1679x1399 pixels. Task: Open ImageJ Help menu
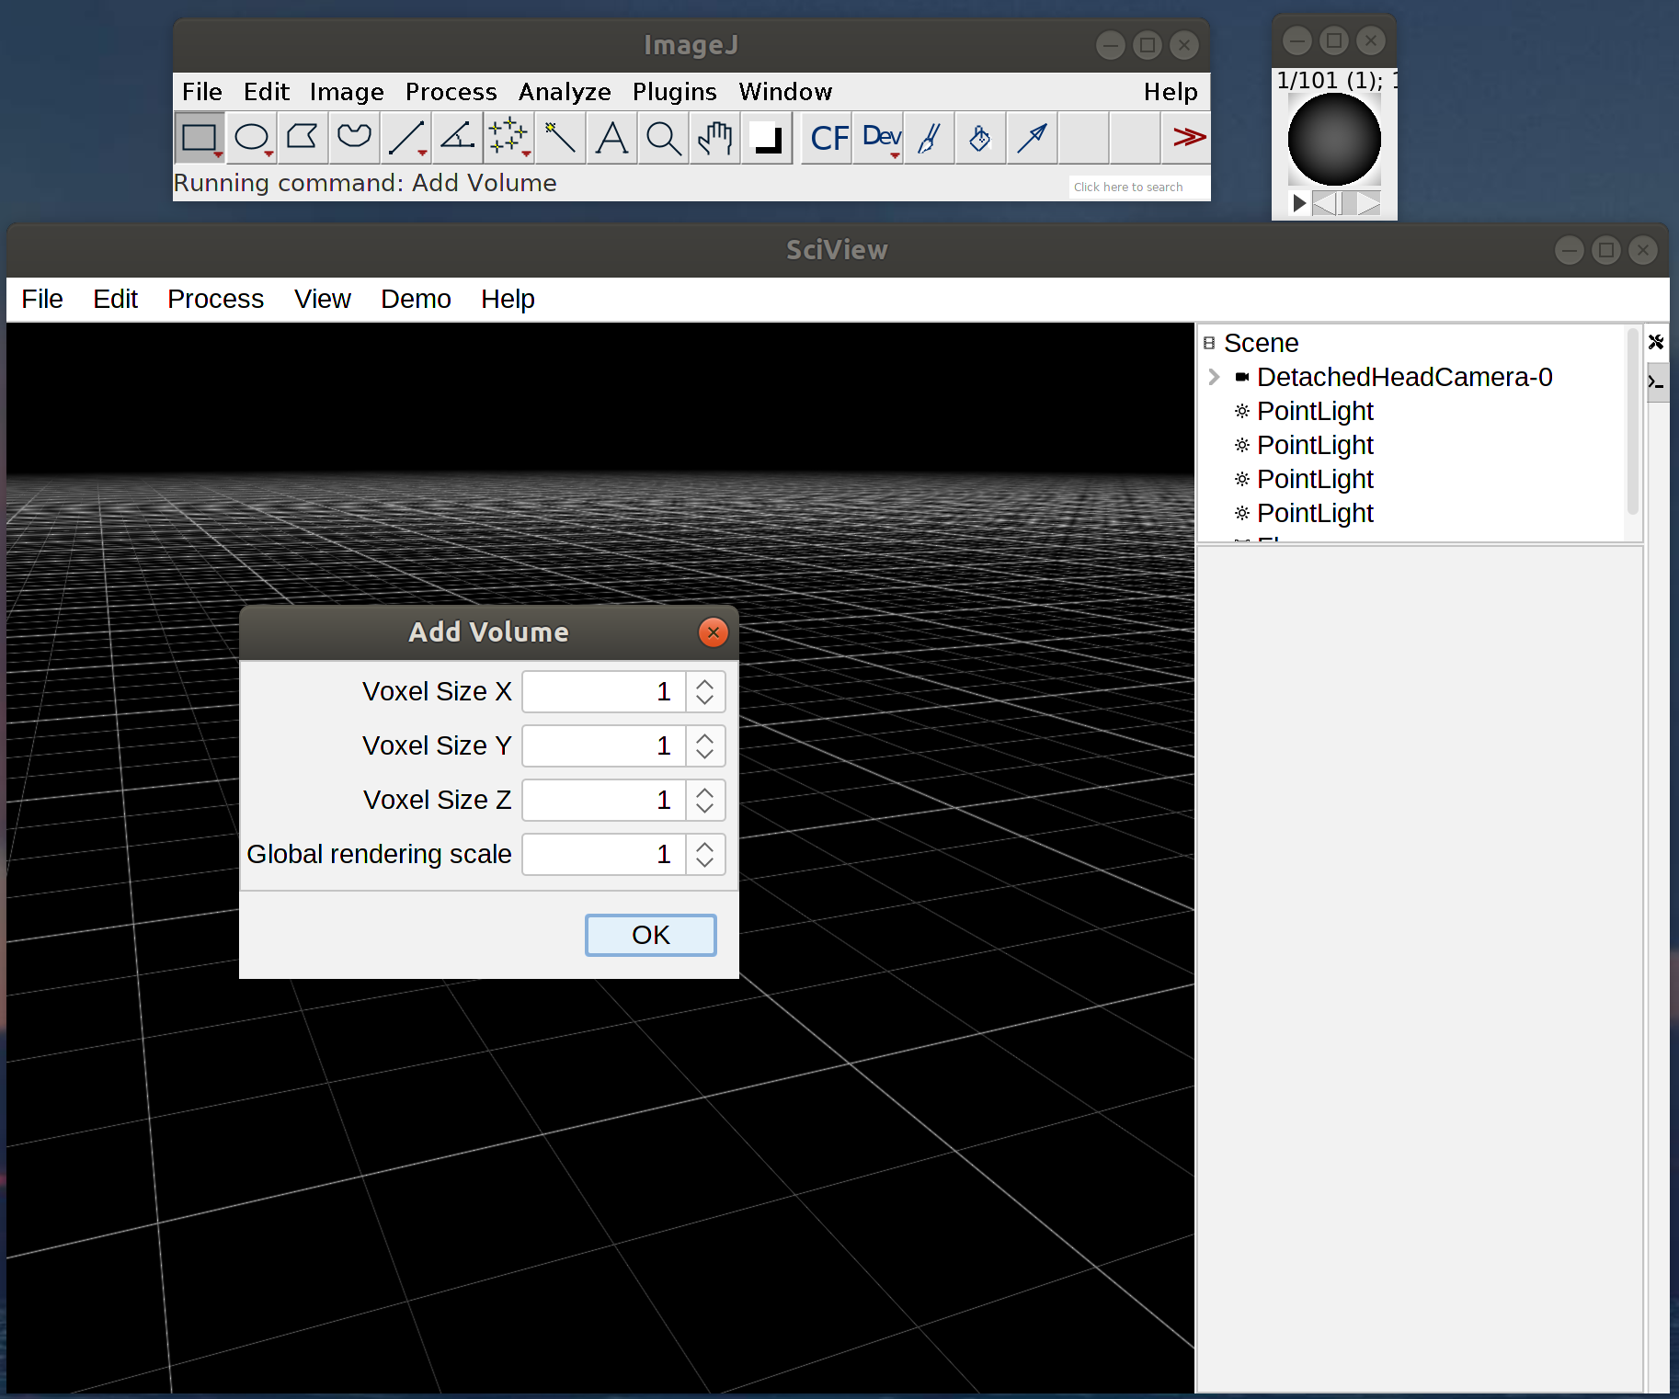point(1171,92)
